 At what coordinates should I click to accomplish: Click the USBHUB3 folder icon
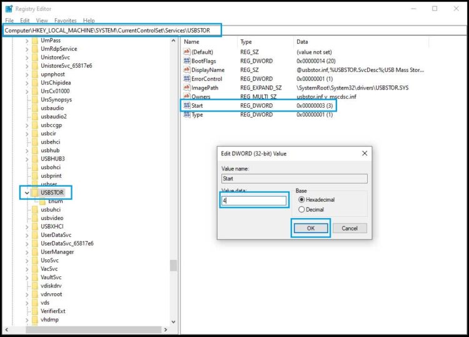35,158
